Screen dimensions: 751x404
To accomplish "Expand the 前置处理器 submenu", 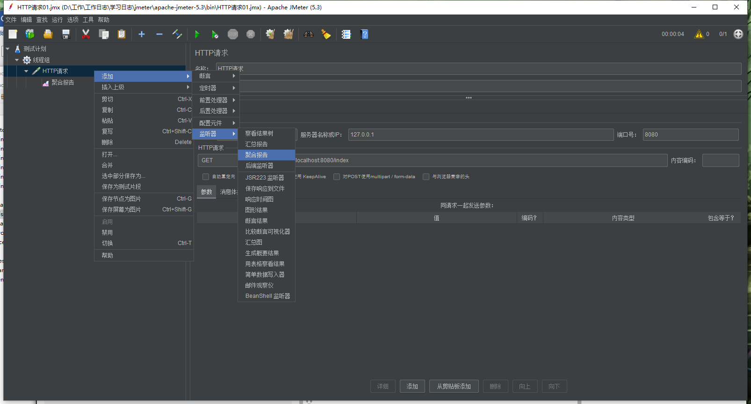I will 217,100.
